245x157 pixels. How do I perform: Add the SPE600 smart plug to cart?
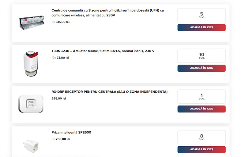coord(202,149)
